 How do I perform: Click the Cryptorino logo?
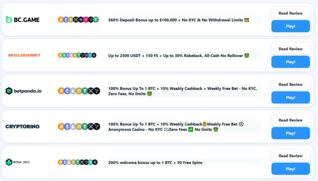pyautogui.click(x=23, y=126)
